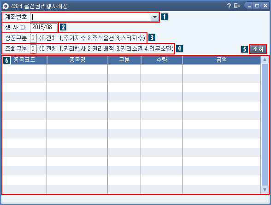The width and height of the screenshot is (271, 205).
Task: Click the 계좌번호 account text field
Action: tap(91, 17)
